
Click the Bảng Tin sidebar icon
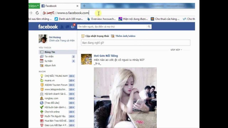pyautogui.click(x=42, y=52)
